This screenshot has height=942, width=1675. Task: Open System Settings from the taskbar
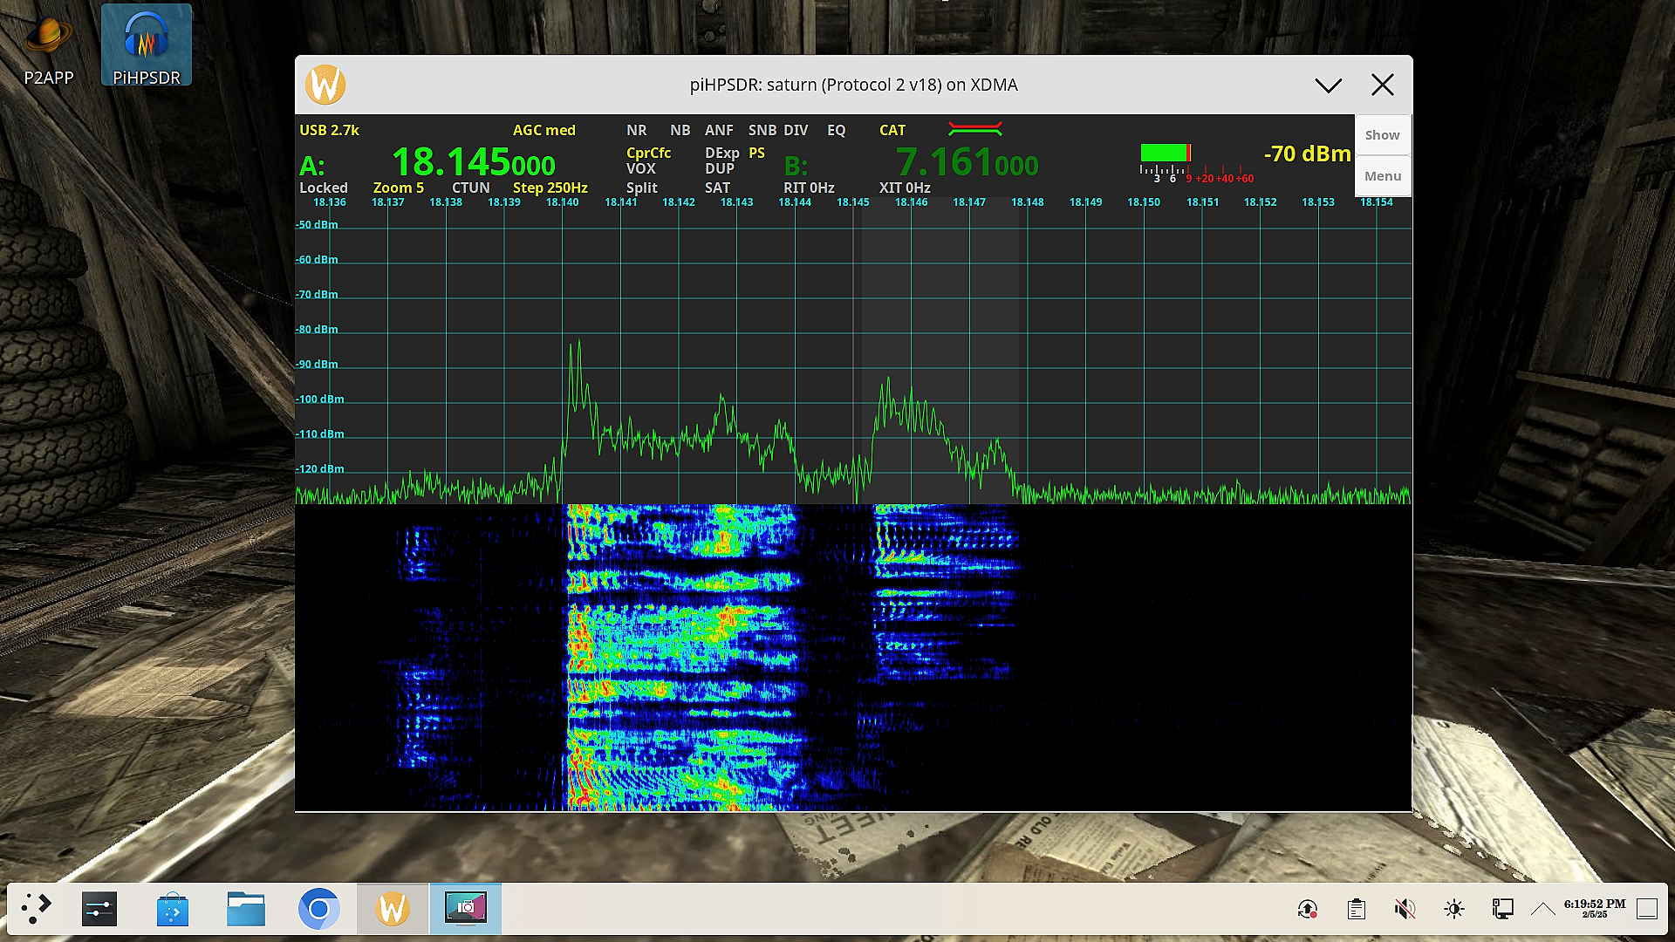[x=99, y=909]
